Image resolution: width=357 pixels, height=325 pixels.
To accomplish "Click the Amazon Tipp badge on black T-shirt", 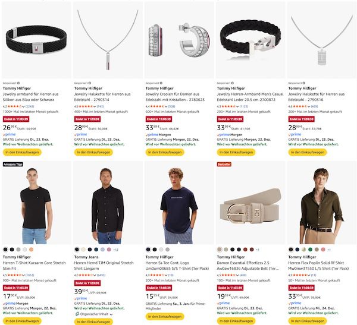I will pyautogui.click(x=12, y=164).
